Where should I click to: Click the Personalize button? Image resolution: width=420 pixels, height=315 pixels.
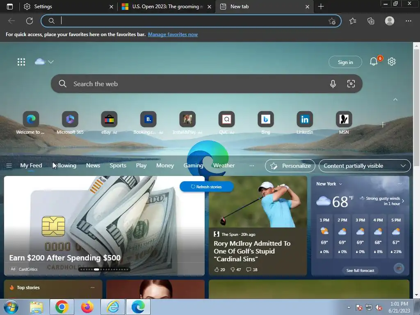pyautogui.click(x=290, y=166)
